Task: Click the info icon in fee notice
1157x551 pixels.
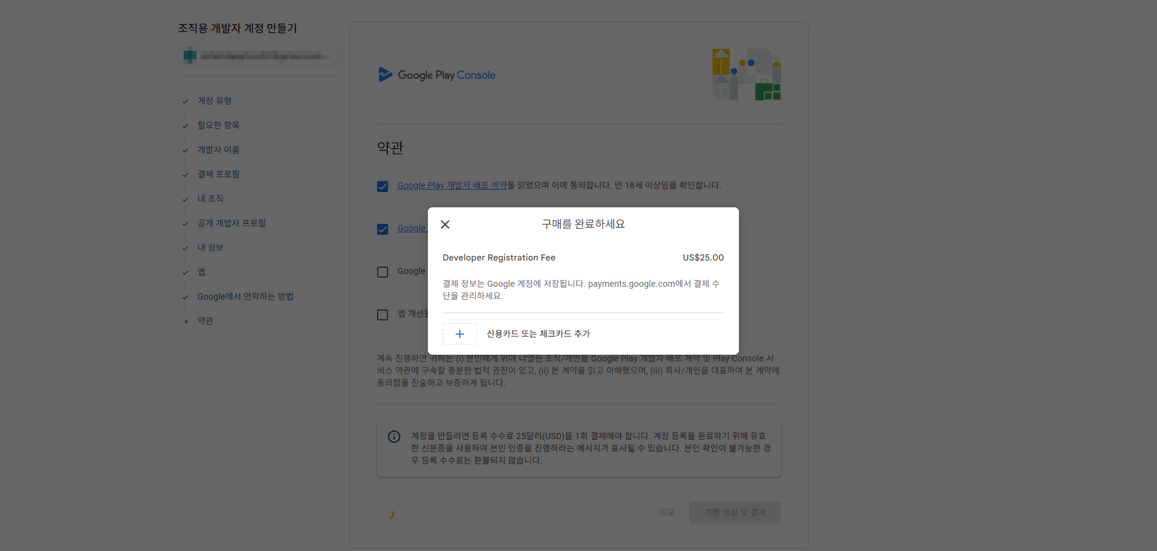Action: pyautogui.click(x=394, y=437)
